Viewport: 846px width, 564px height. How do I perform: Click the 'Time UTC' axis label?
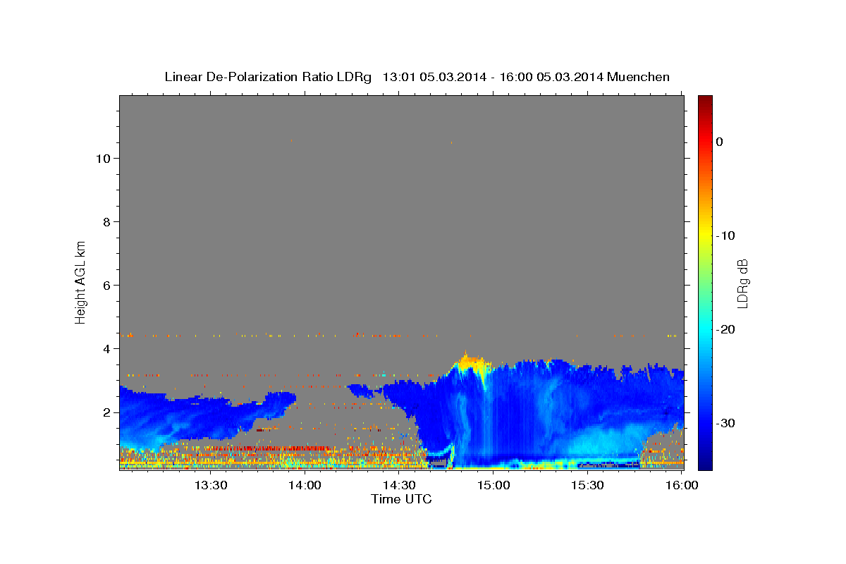pos(401,499)
